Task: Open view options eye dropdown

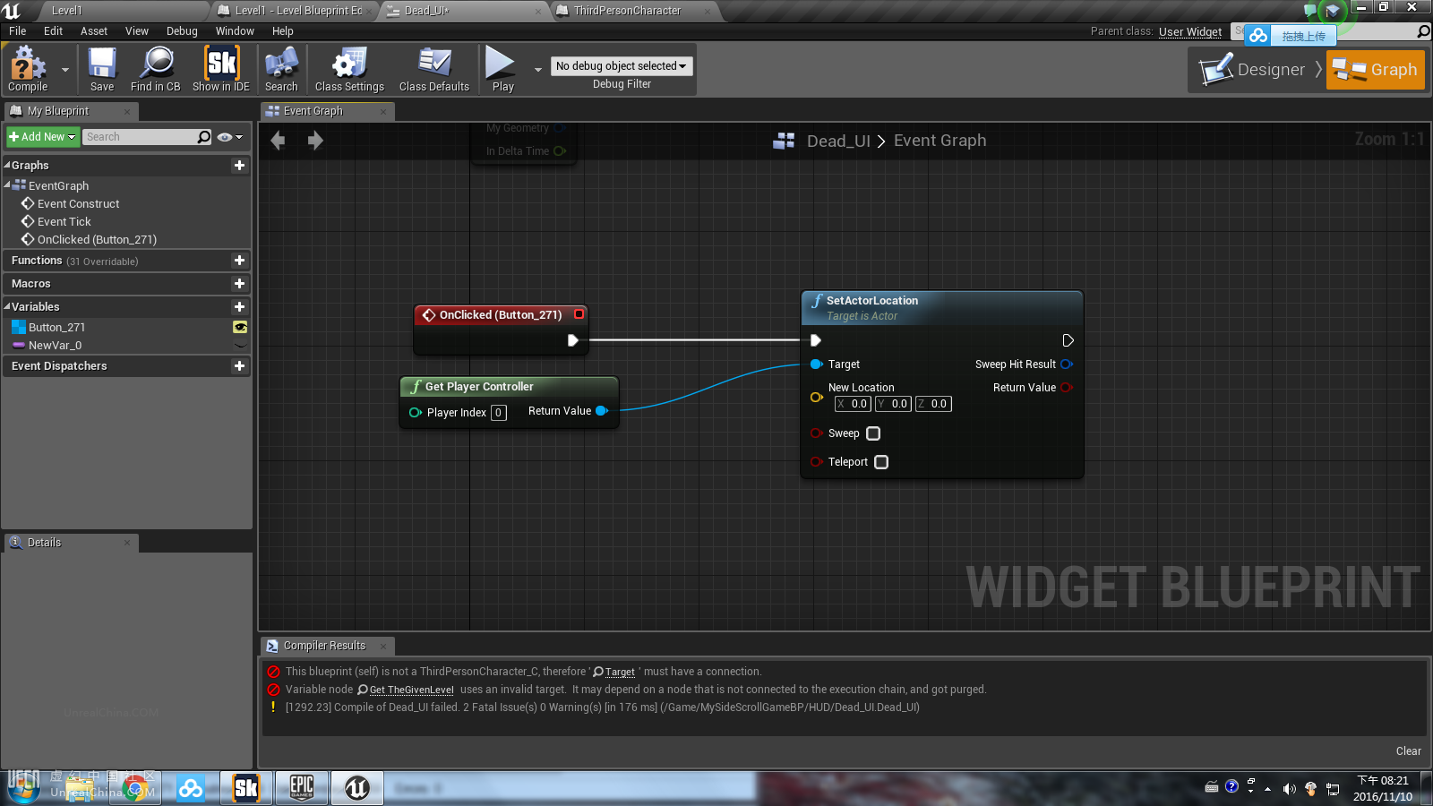Action: (230, 137)
